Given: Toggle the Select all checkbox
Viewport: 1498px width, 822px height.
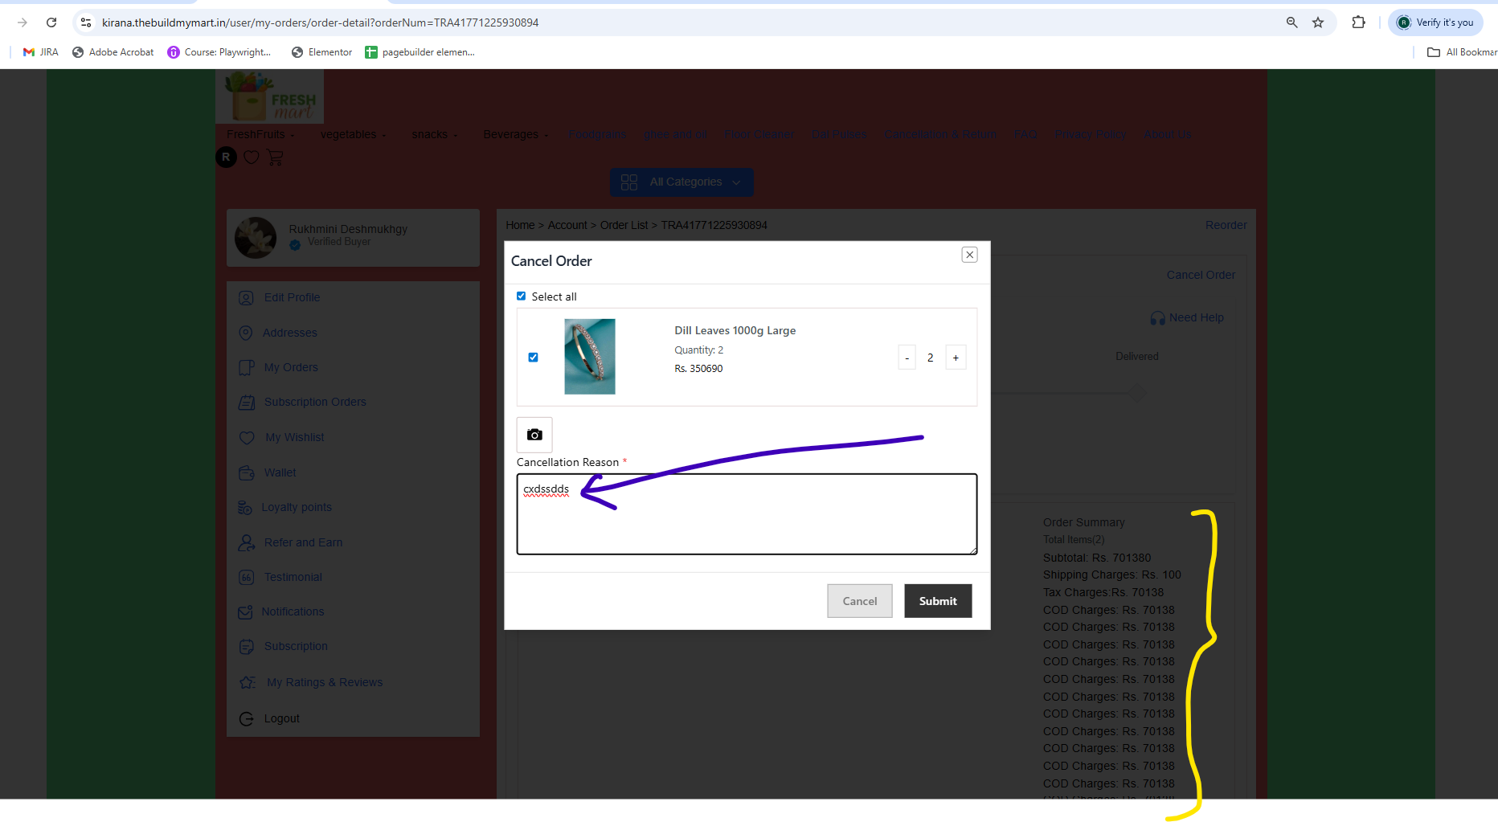Looking at the screenshot, I should point(522,296).
